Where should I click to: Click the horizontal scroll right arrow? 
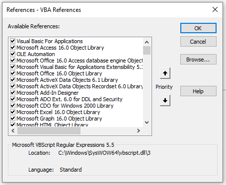(x=139, y=131)
